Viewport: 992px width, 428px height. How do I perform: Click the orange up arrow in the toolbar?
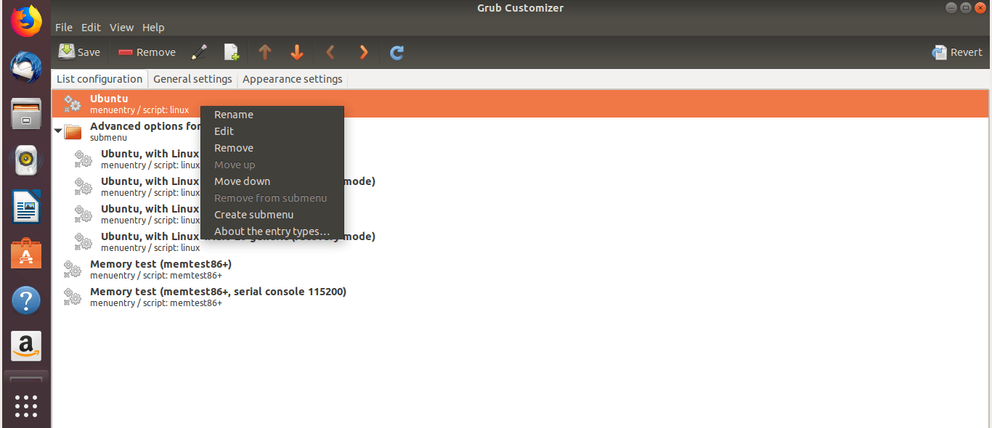(x=265, y=52)
